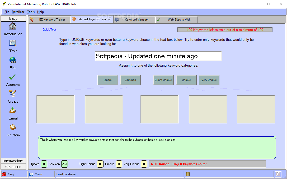Click the 'NOT trained - Only 0 keywords' status
This screenshot has height=179, width=287.
click(207, 164)
